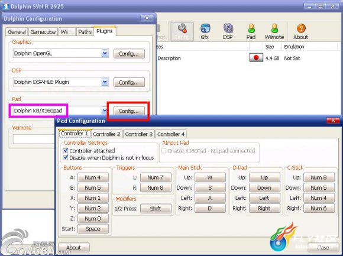Switch to the General tab
This screenshot has width=343, height=256.
[17, 32]
